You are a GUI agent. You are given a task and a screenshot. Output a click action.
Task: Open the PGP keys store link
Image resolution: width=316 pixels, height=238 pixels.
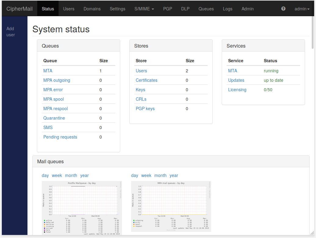pyautogui.click(x=145, y=109)
